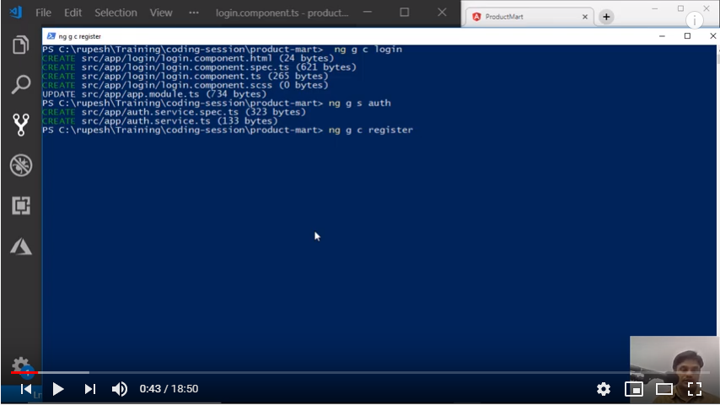Open the Azure icon in activity bar
The height and width of the screenshot is (405, 720).
[x=21, y=246]
